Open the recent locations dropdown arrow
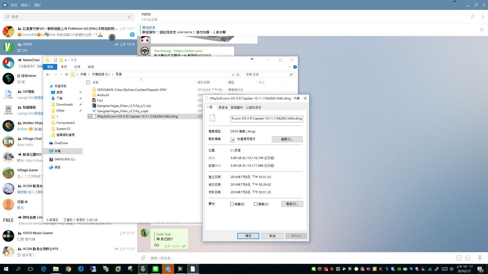The image size is (488, 274). pyautogui.click(x=61, y=75)
